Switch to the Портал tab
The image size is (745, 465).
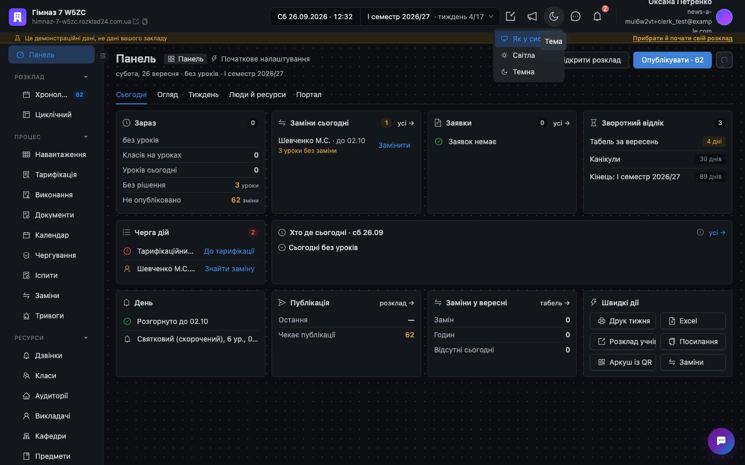309,95
